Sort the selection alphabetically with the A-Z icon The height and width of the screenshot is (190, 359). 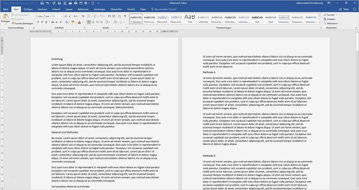119,16
